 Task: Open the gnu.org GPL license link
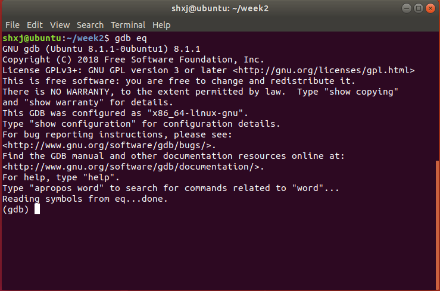pyautogui.click(x=323, y=70)
